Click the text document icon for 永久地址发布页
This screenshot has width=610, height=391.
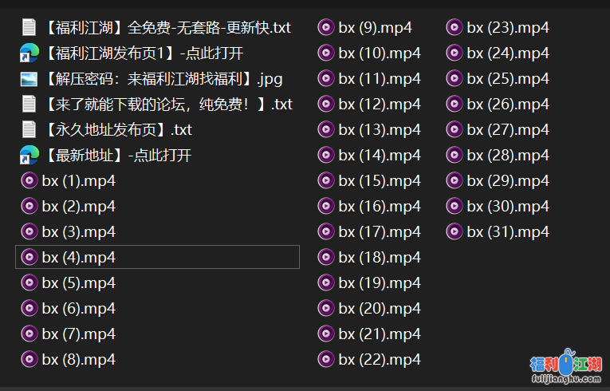tap(29, 130)
